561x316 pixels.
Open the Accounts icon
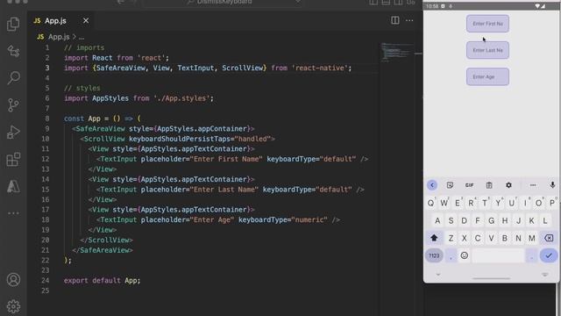(13, 279)
